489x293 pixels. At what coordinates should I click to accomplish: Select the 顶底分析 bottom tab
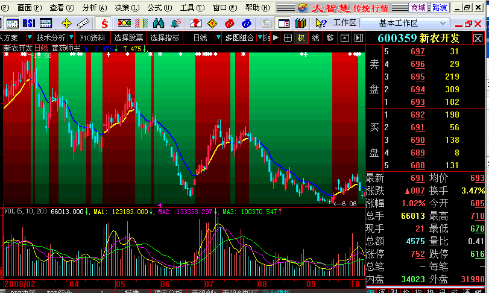pos(168,291)
